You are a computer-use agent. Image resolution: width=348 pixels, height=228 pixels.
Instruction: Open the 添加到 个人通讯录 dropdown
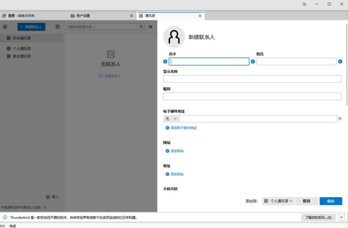278,201
